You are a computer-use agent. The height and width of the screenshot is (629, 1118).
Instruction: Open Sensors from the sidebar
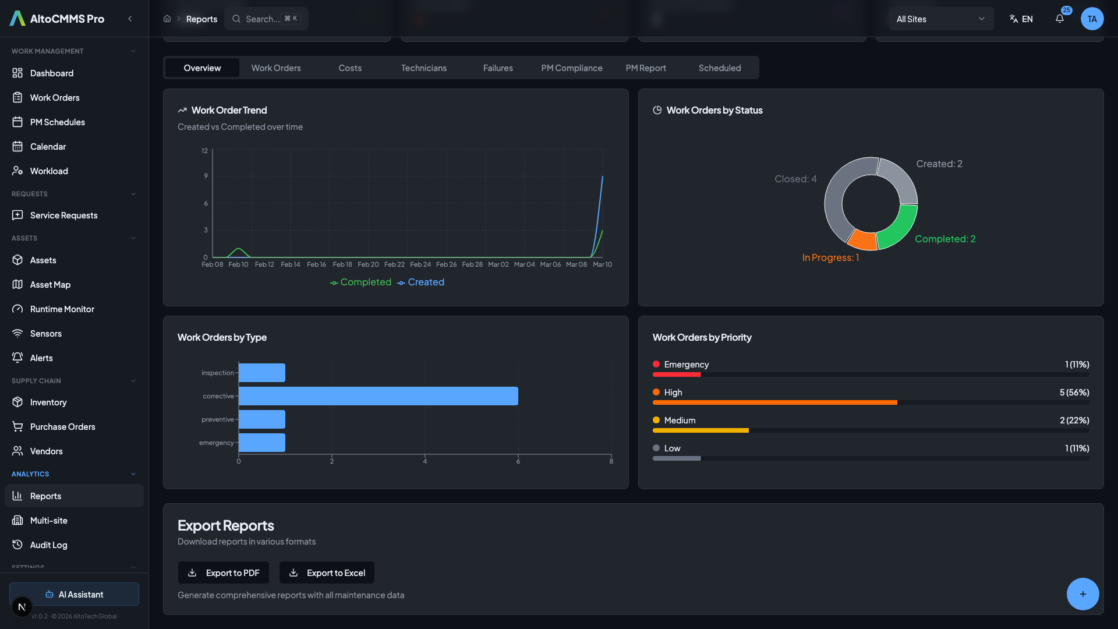pos(45,334)
